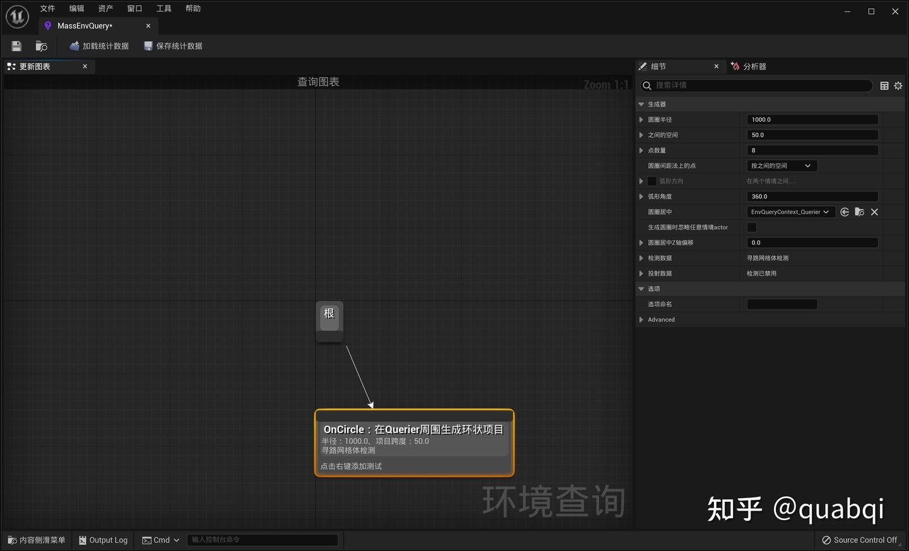
Task: Clear EnvQueryContext_Querier with the X icon
Action: pyautogui.click(x=874, y=212)
